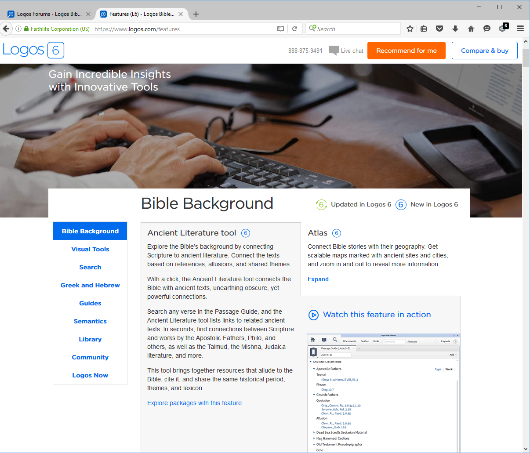Follow Explore packages with this feature link
This screenshot has width=530, height=453.
[x=194, y=403]
